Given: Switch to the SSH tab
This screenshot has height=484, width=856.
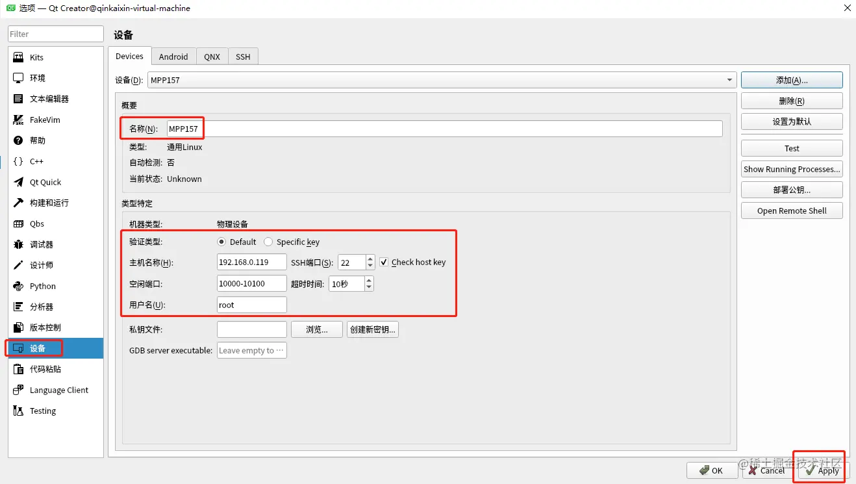Looking at the screenshot, I should [x=243, y=57].
